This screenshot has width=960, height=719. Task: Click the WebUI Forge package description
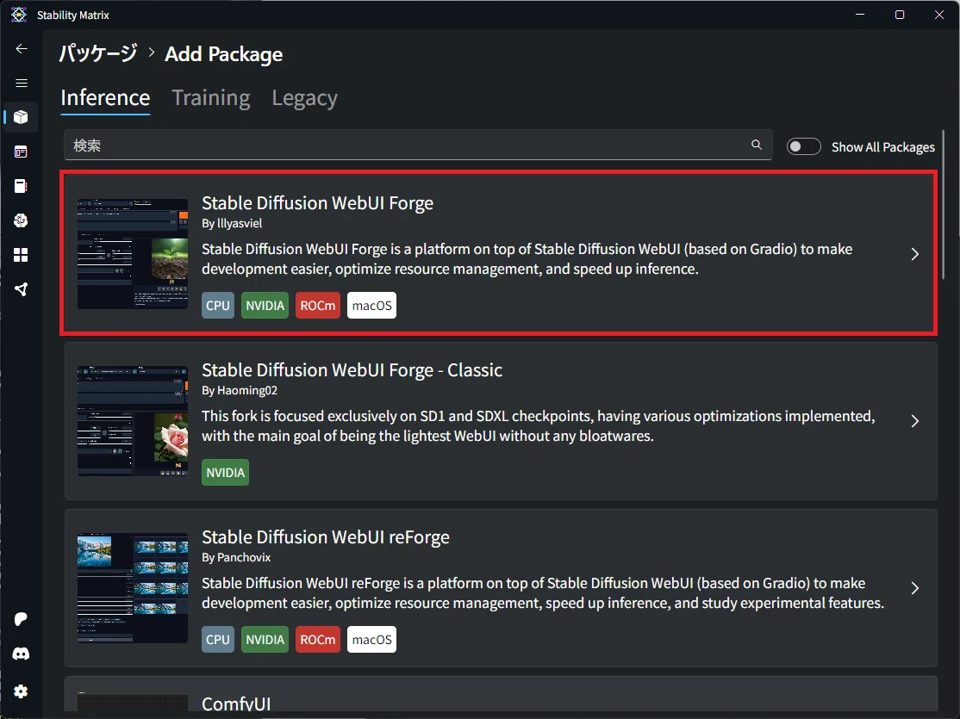(527, 259)
